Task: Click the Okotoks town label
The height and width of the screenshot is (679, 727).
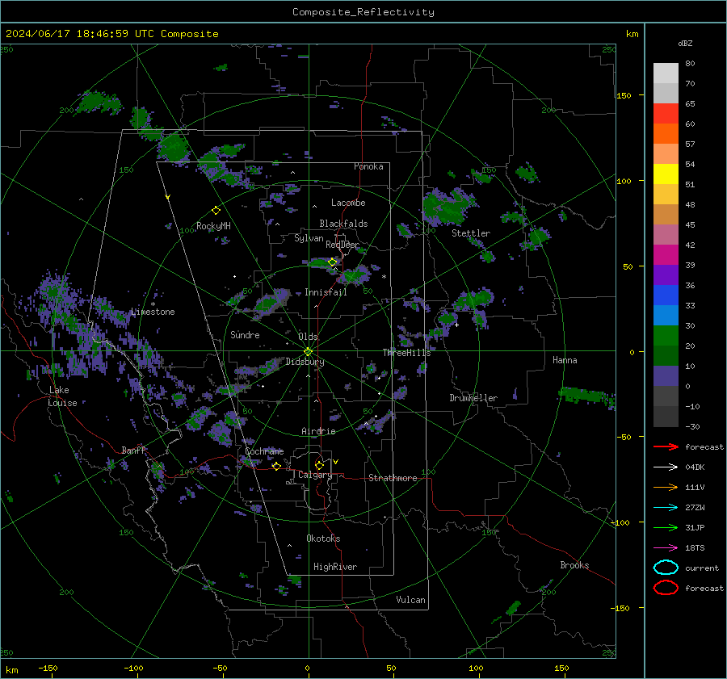Action: pyautogui.click(x=323, y=539)
